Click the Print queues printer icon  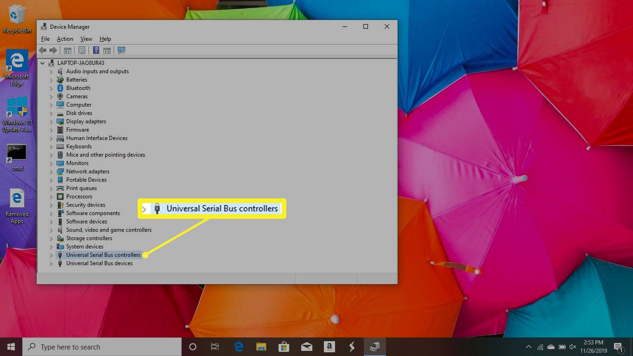tap(60, 188)
